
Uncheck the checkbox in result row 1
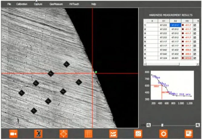pos(195,25)
